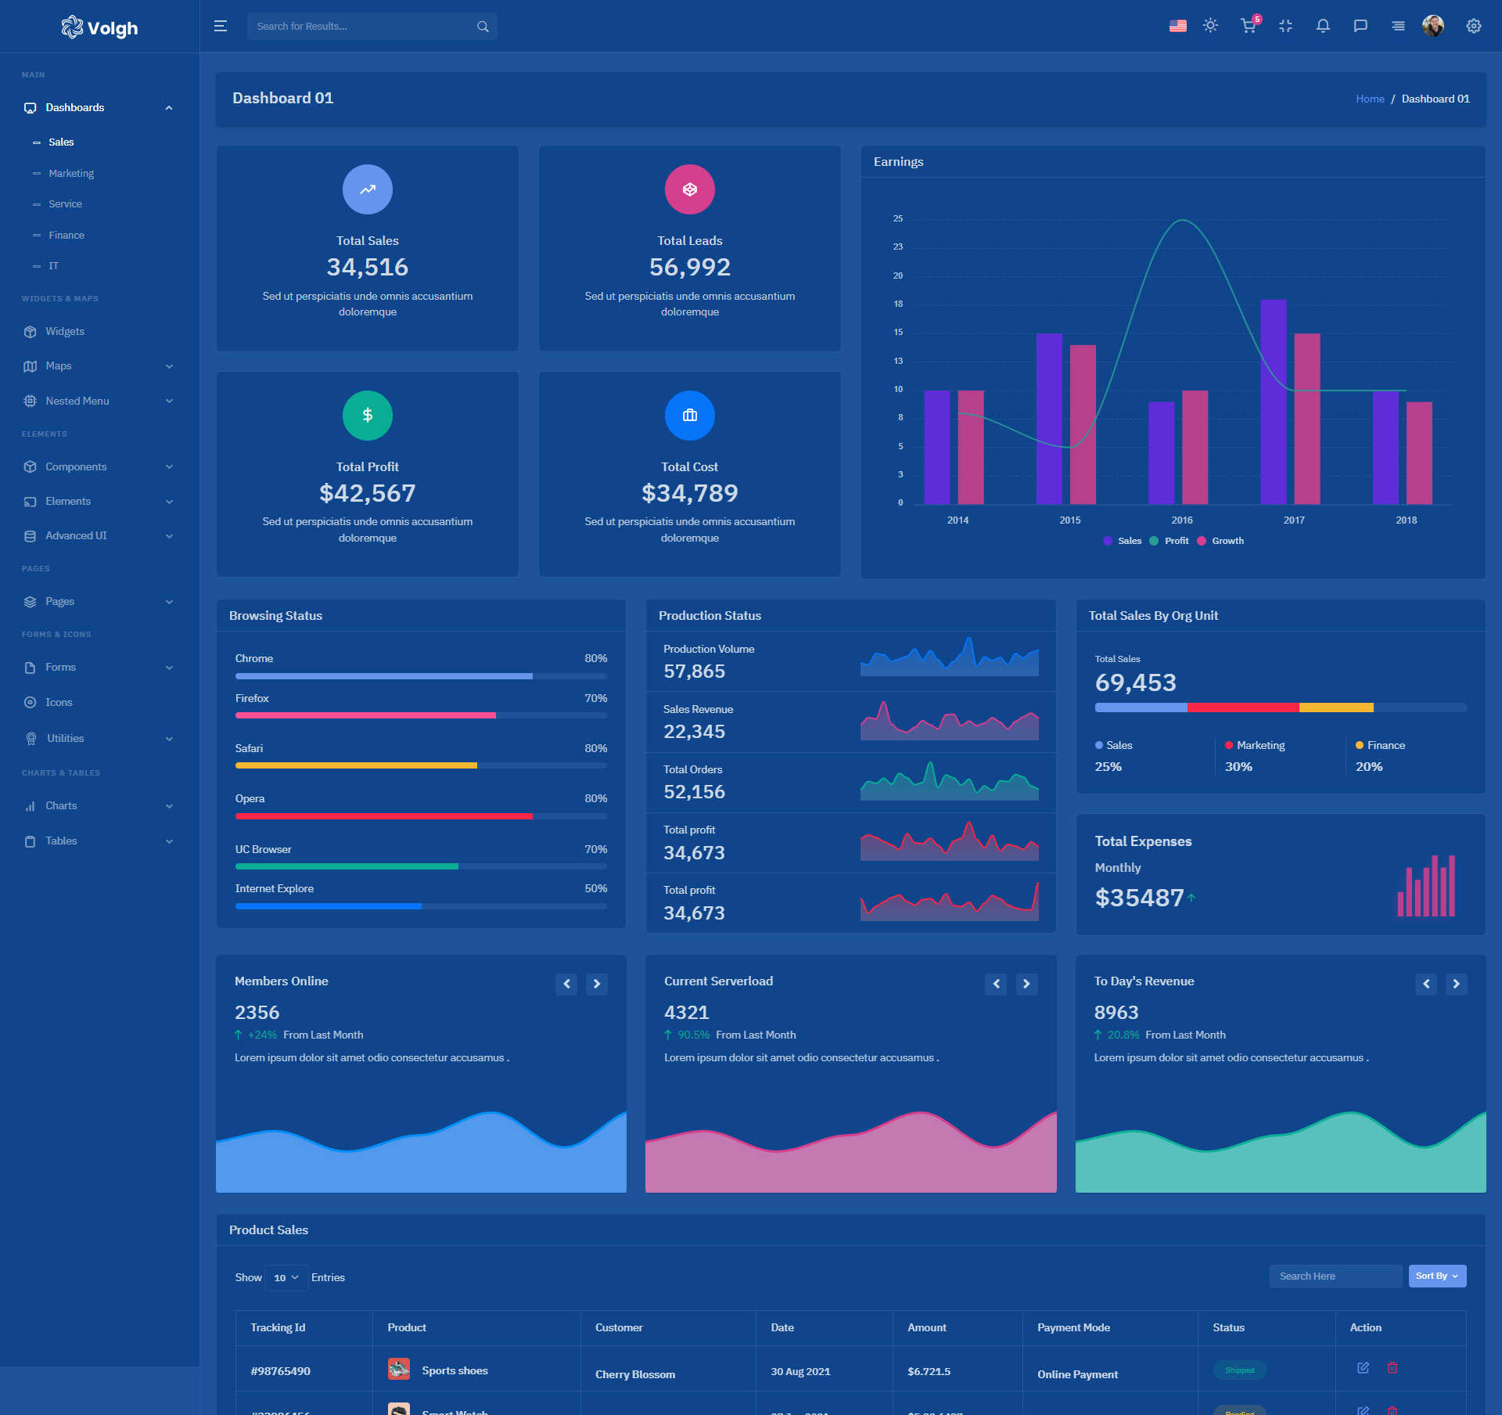Open notifications bell icon
Image resolution: width=1502 pixels, height=1415 pixels.
point(1323,26)
